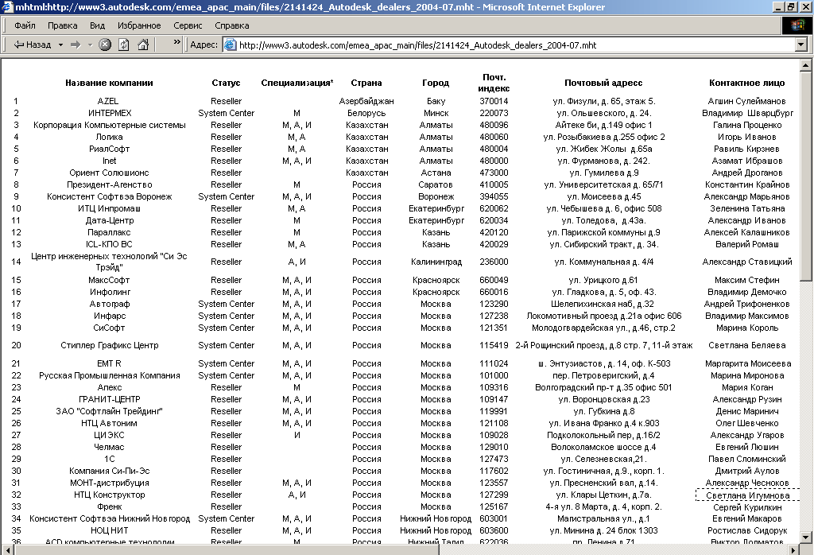Click the Статус column header

click(226, 83)
